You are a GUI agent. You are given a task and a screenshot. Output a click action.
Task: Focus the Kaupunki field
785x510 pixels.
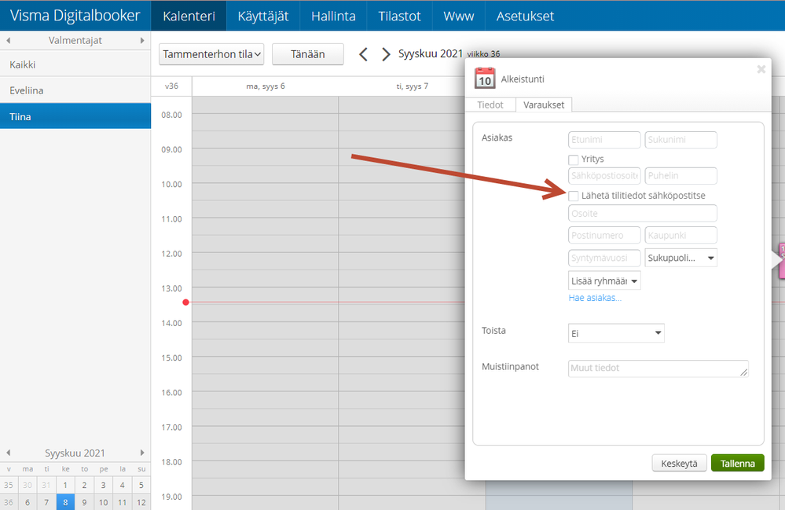click(680, 235)
